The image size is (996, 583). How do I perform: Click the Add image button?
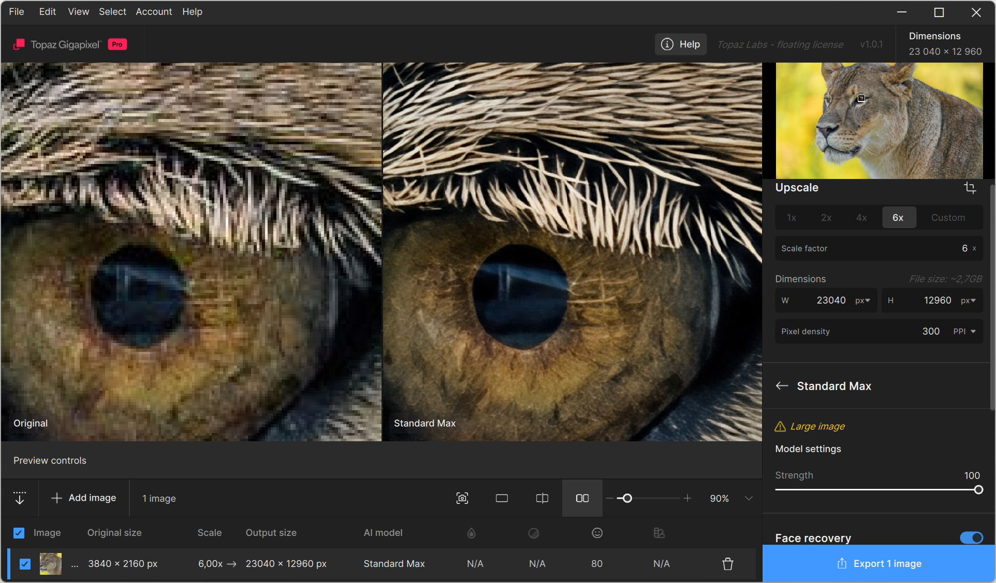pos(84,498)
